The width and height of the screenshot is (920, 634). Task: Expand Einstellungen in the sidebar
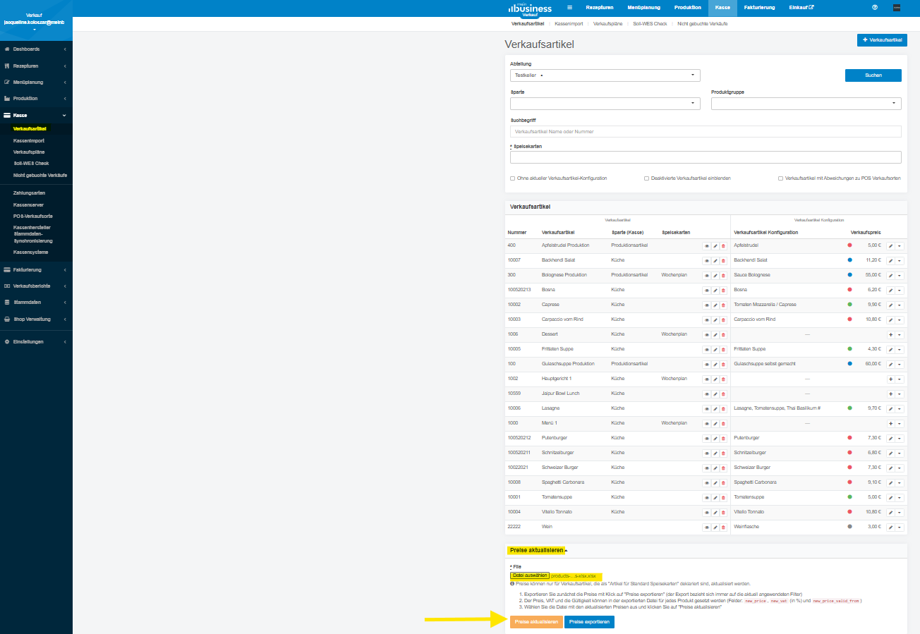(36, 342)
